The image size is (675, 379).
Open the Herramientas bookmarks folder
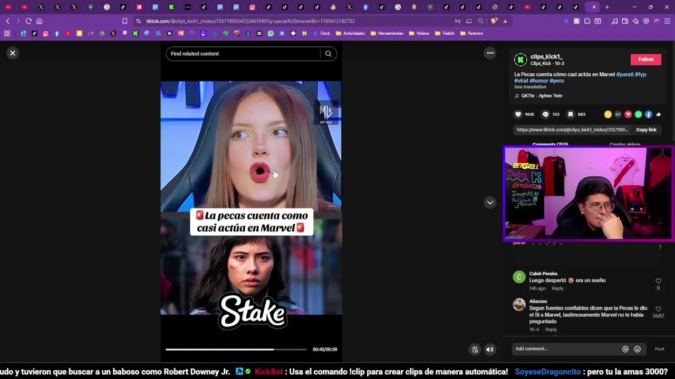coord(387,33)
